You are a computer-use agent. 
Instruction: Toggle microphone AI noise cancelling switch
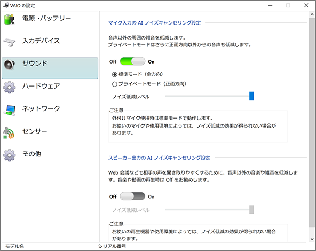(132, 61)
